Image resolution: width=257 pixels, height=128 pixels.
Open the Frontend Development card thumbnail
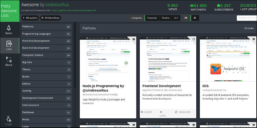click(168, 59)
